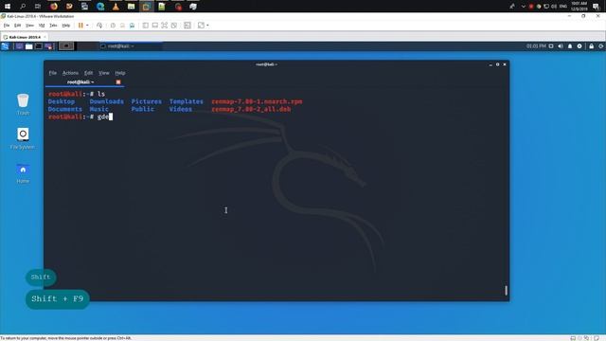Open File System desktop icon

[23, 138]
